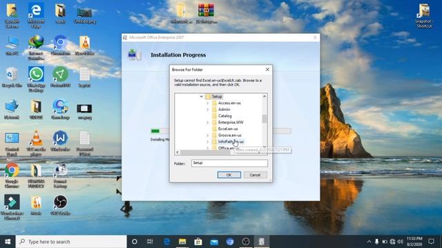Click the Windows Start button

[x=8, y=242]
